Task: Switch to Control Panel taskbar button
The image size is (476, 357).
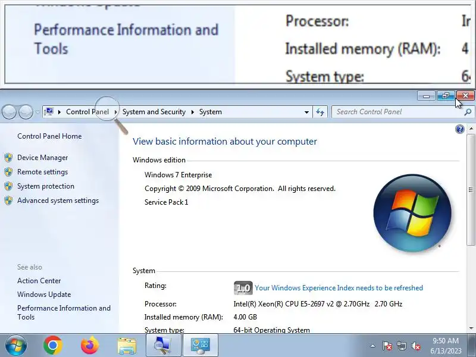Action: point(200,346)
